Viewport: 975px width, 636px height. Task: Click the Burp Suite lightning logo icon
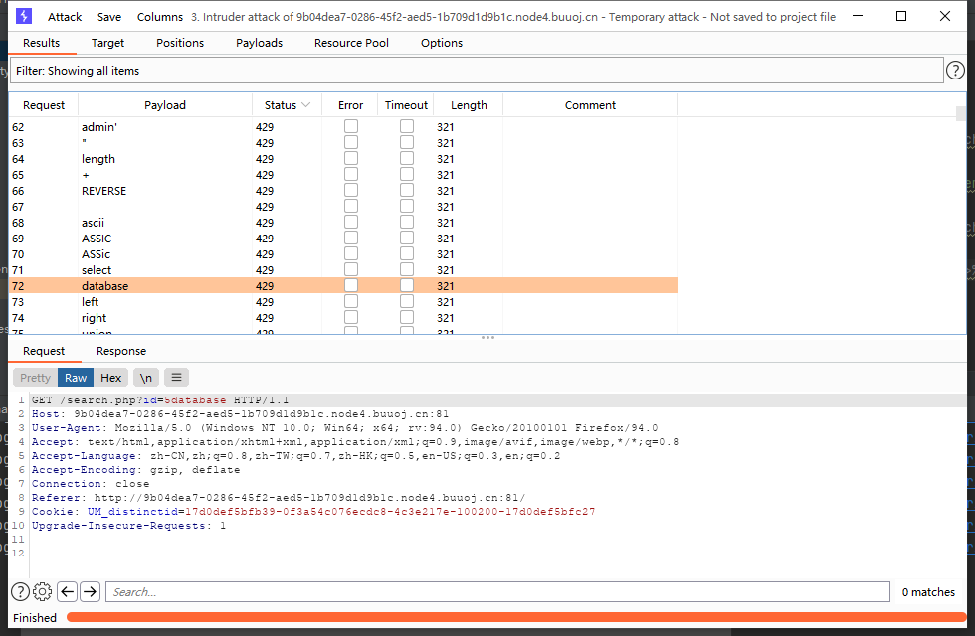[24, 16]
